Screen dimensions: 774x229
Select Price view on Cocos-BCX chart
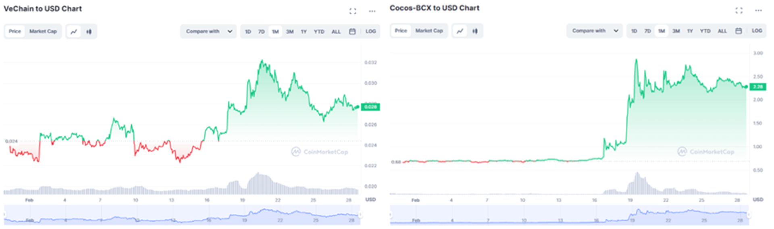click(401, 31)
